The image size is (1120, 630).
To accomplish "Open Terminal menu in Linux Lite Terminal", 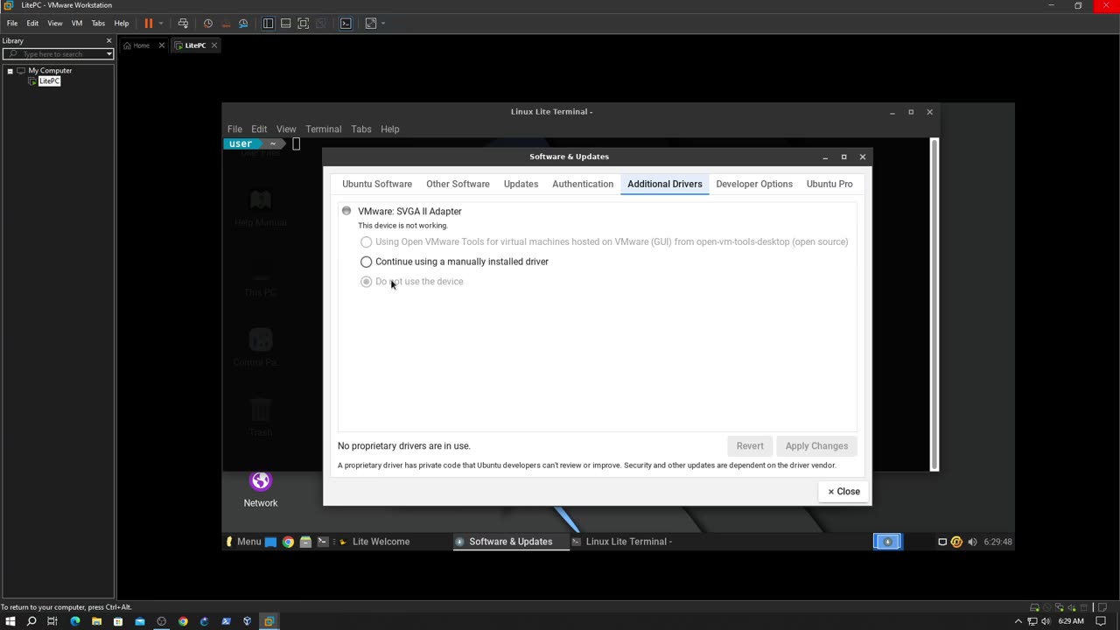I will (x=323, y=129).
